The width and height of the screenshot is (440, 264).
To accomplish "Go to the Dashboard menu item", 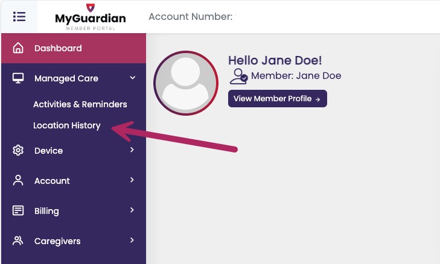I will point(58,48).
